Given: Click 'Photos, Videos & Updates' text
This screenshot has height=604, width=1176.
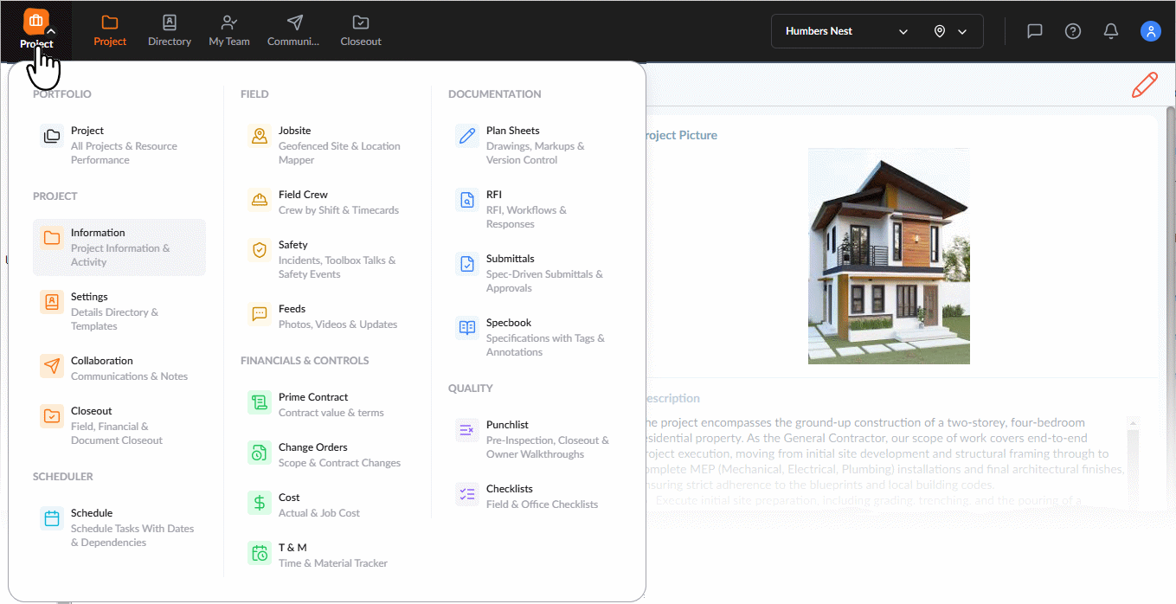Looking at the screenshot, I should coord(338,324).
